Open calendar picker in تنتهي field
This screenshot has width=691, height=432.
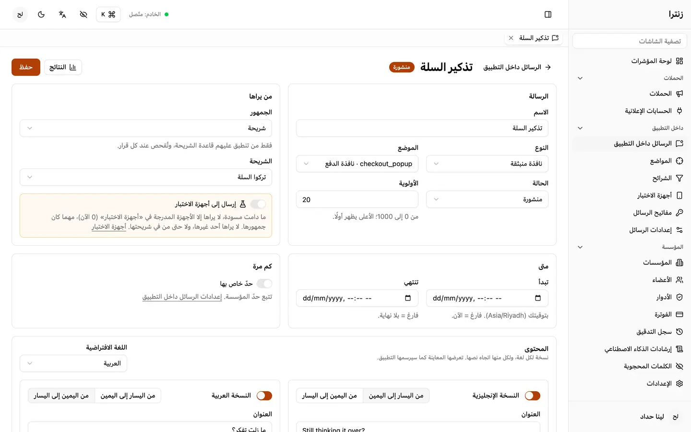pyautogui.click(x=408, y=298)
